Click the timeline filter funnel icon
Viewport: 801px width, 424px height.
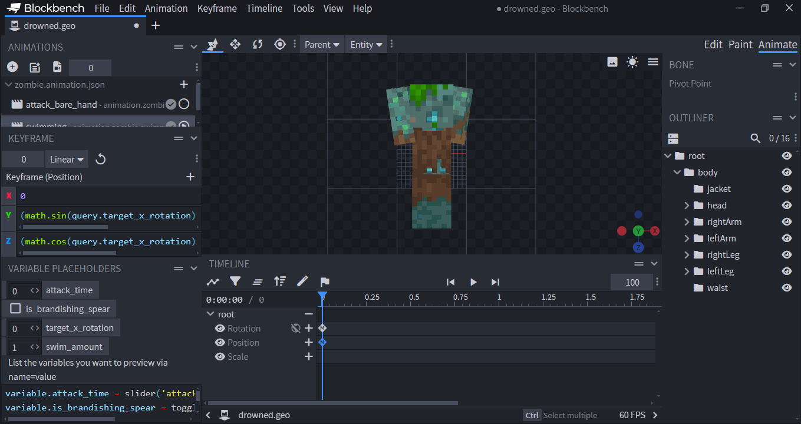[x=235, y=281]
